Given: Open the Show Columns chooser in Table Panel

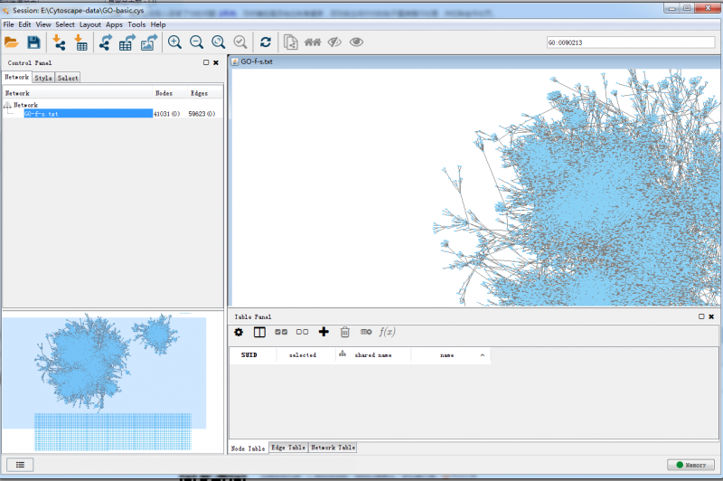Looking at the screenshot, I should tap(259, 332).
